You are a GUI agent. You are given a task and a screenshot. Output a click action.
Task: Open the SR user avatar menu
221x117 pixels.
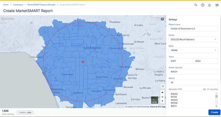[217, 5]
